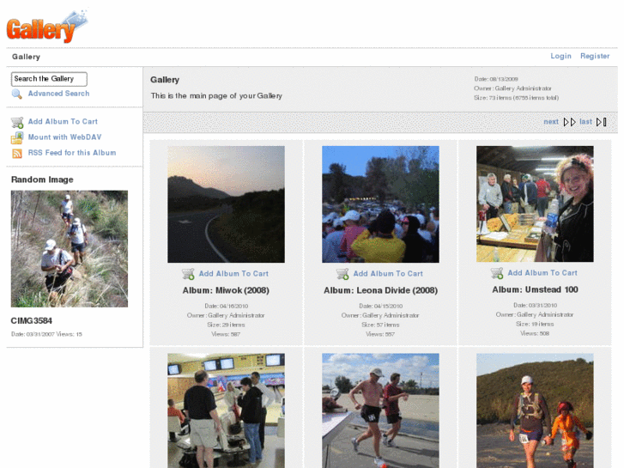Focus the Search the Gallery field
Image resolution: width=624 pixels, height=468 pixels.
(49, 79)
